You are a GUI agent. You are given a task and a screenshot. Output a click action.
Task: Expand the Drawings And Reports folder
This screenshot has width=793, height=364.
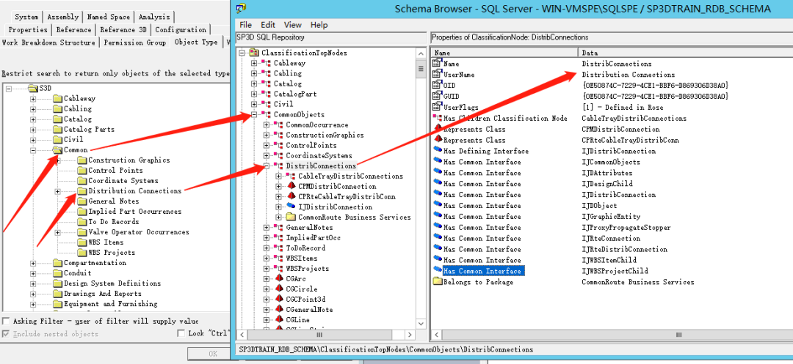click(33, 294)
